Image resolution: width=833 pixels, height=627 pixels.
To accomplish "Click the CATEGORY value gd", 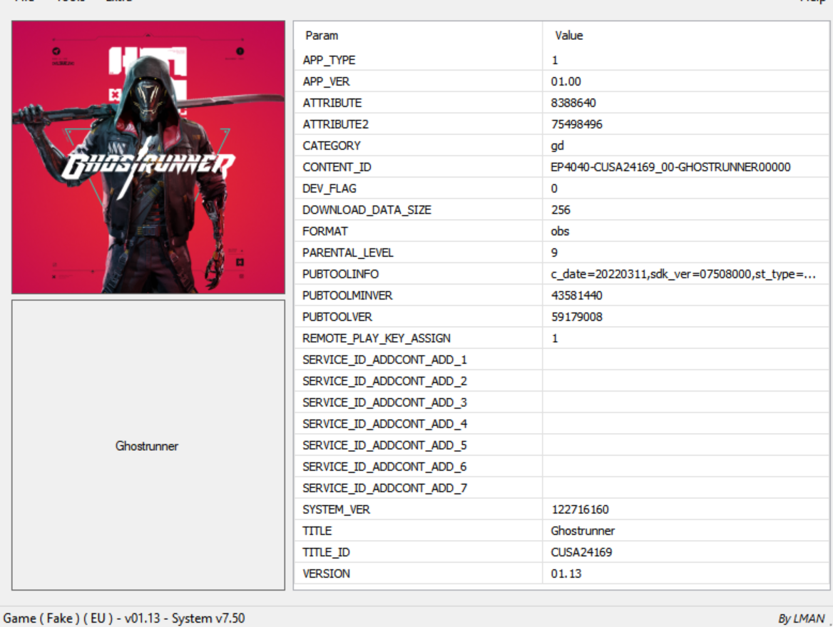I will [557, 146].
